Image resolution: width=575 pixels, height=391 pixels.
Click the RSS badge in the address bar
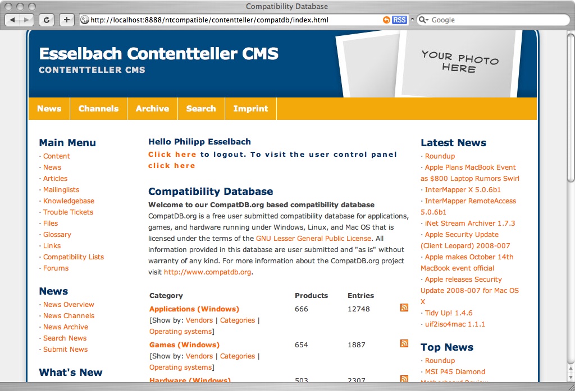point(399,20)
